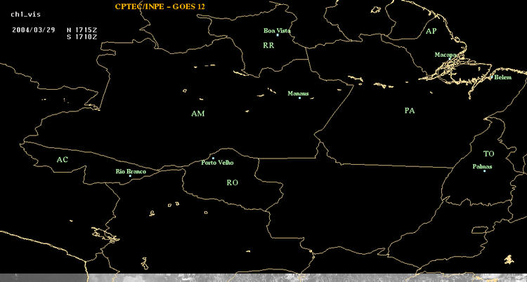Click the CPTEC/INPE - GOES 12 title
This screenshot has width=527, height=282.
coord(160,6)
